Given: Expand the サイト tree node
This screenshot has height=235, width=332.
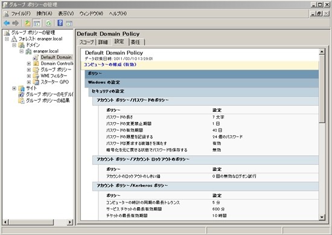Looking at the screenshot, I should (x=14, y=88).
